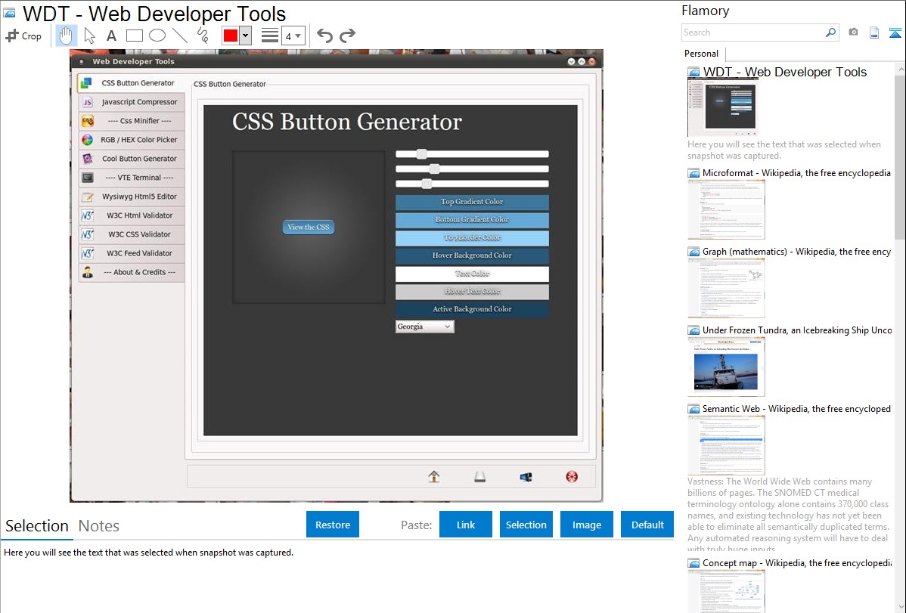Click the Paste Link button
This screenshot has width=906, height=613.
(466, 525)
